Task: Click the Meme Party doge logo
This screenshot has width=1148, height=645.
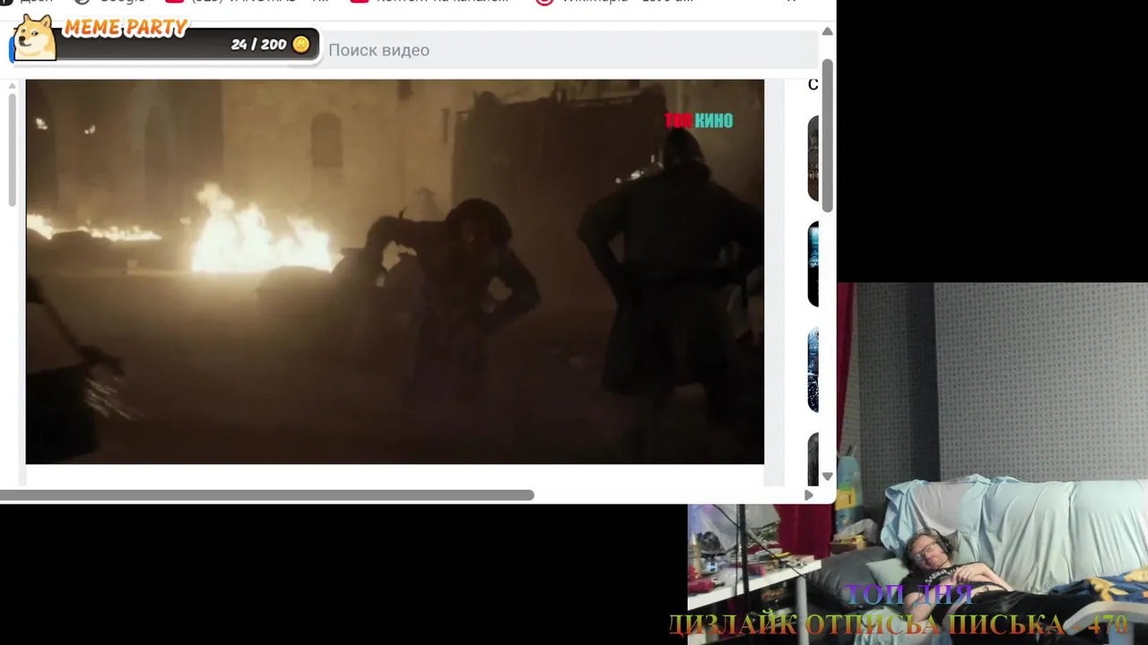Action: point(35,38)
